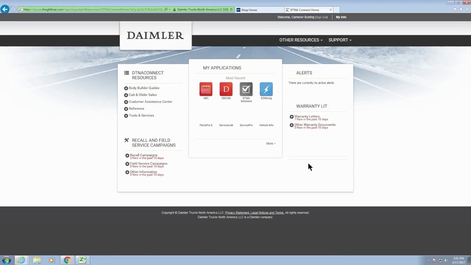Screen dimensions: 471x265
Task: Open the Other Resources dropdown menu
Action: 301,40
